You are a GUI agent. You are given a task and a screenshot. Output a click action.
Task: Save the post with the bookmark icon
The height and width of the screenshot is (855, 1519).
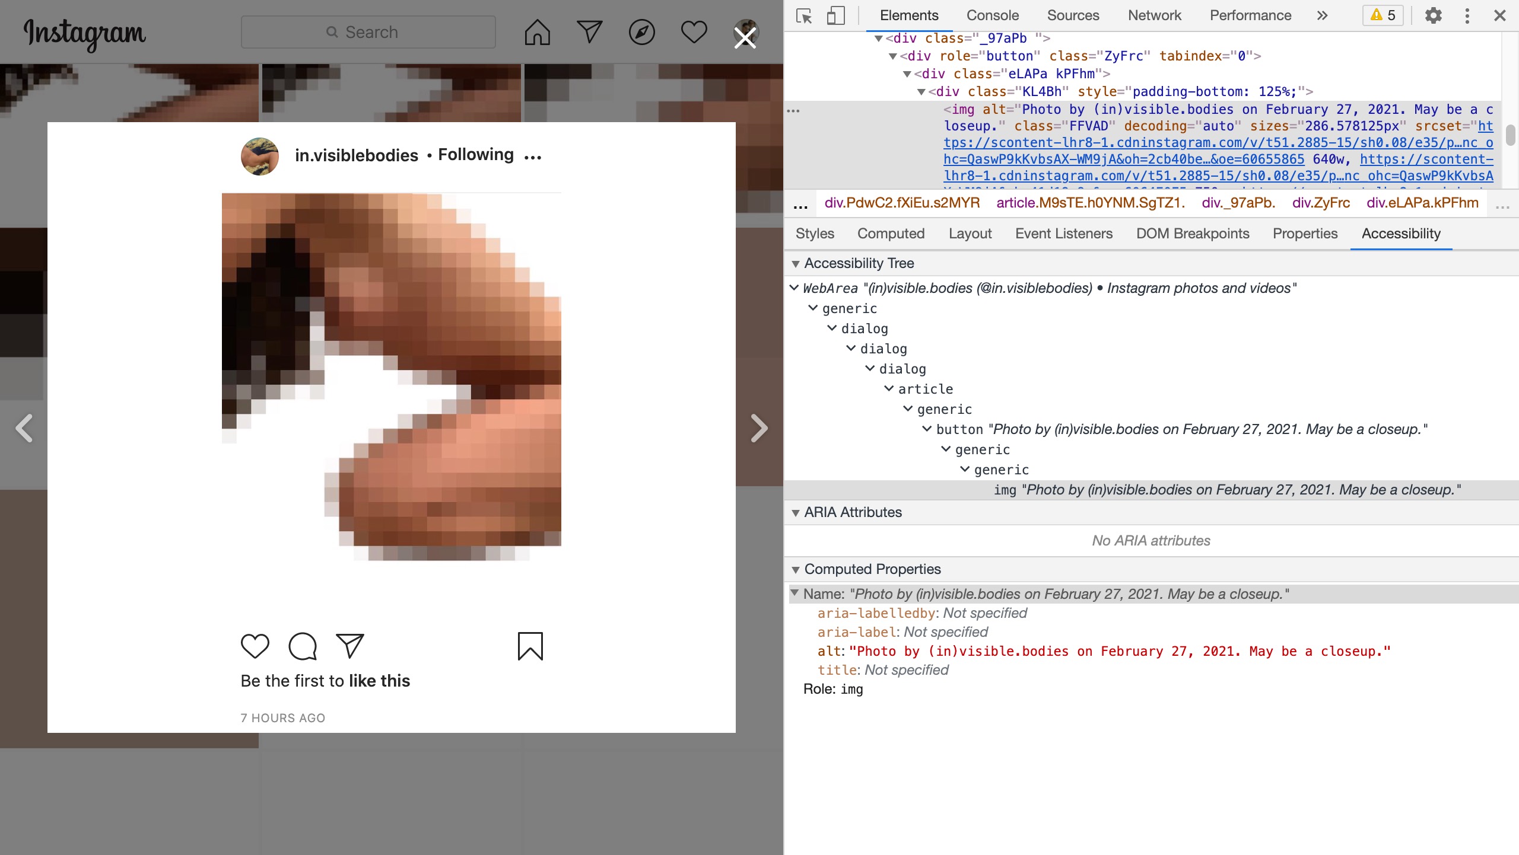point(530,646)
